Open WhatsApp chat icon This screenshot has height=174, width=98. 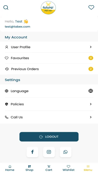[65, 152]
